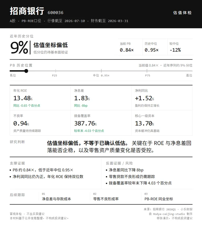Click the large 9% percentile figure
Image resolution: width=202 pixels, height=232 pixels.
pyautogui.click(x=19, y=47)
